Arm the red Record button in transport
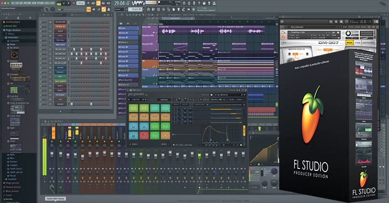The image size is (389, 203). tap(73, 3)
